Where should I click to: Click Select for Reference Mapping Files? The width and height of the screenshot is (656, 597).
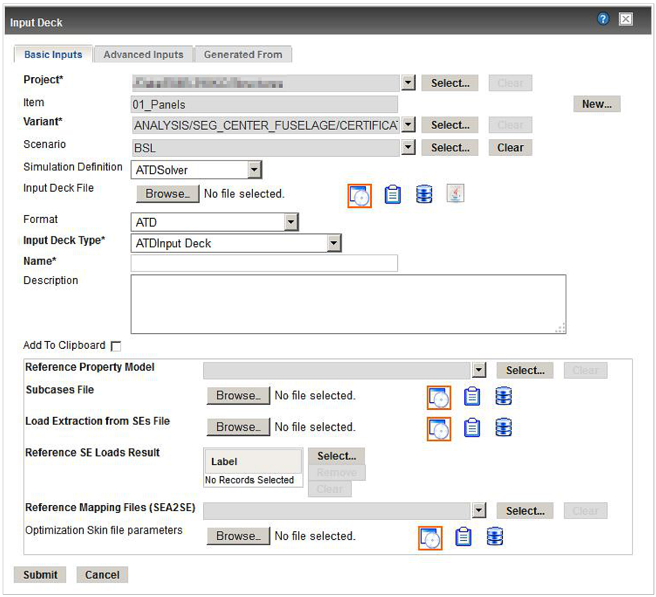(525, 511)
